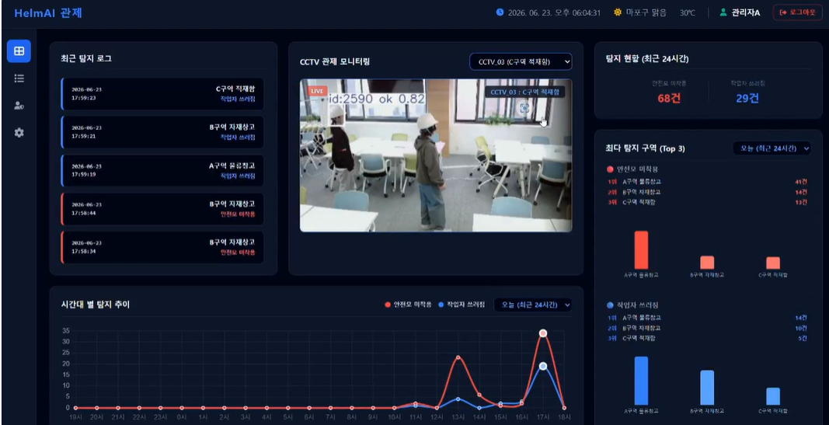Click the 관리자A username
Screen dimensions: 829x425
(745, 12)
